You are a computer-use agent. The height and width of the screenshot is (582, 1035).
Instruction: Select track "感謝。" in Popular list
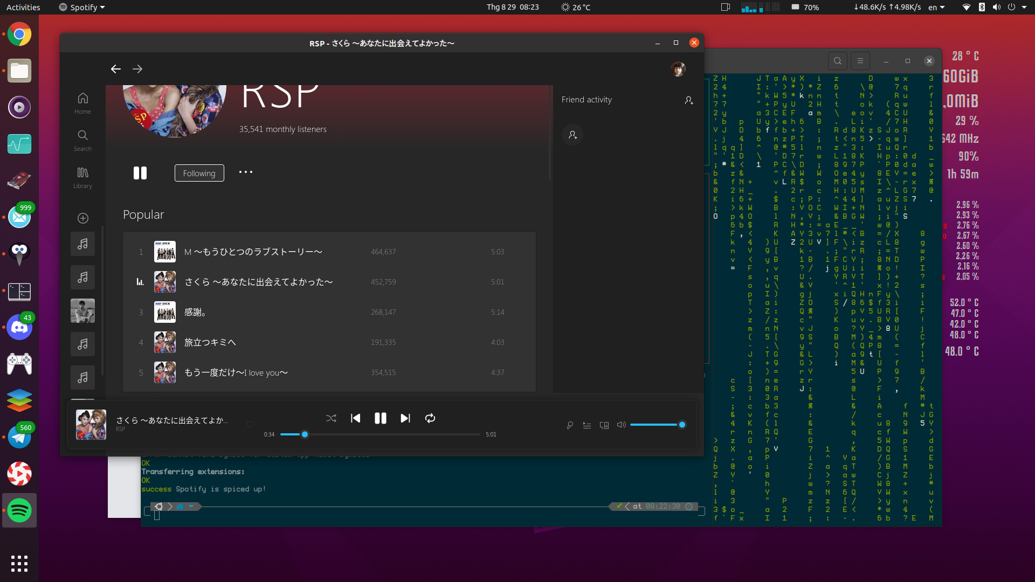coord(329,312)
